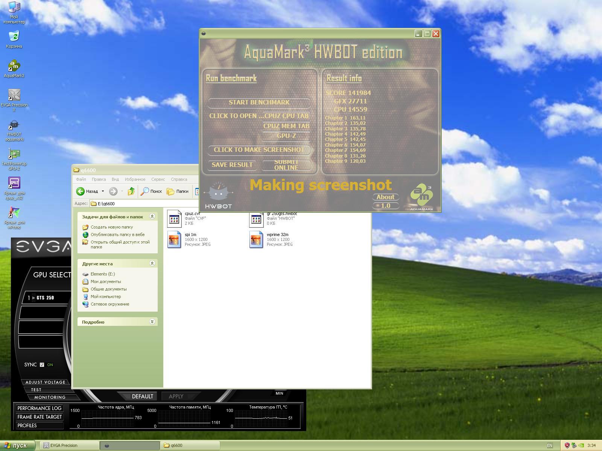Open the Файл menu in Explorer
Image resolution: width=602 pixels, height=451 pixels.
coord(81,179)
